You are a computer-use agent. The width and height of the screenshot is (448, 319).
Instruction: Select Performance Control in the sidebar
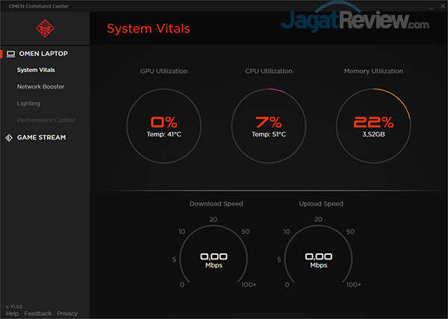(x=46, y=120)
